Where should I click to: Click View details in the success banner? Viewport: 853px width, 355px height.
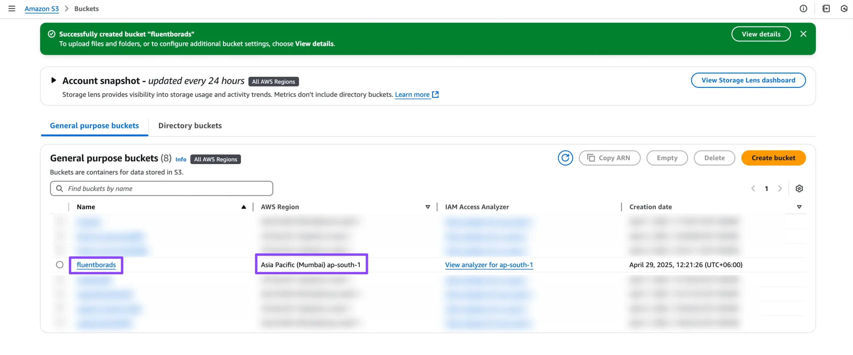point(761,34)
